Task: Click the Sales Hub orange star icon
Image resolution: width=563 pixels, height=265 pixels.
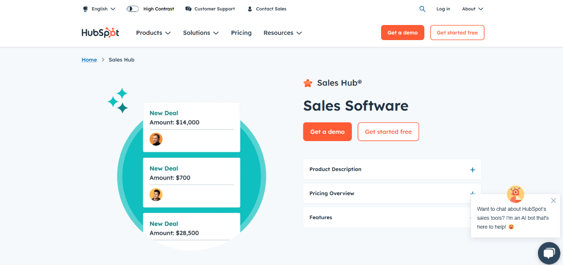Action: 308,83
